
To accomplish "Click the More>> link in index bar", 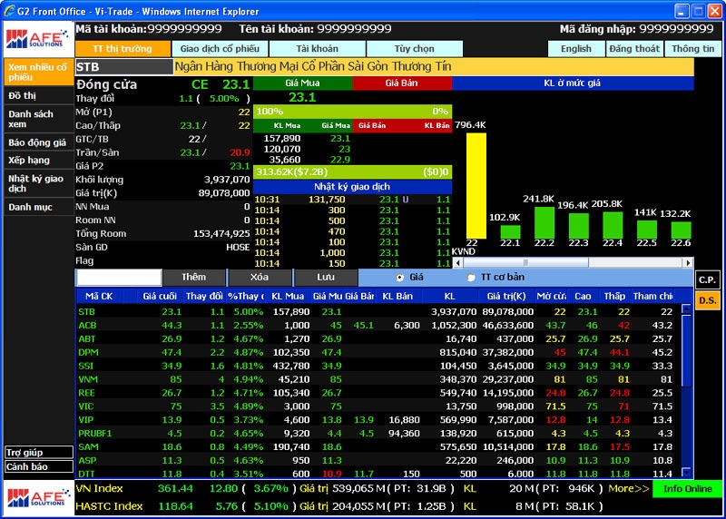I will click(628, 488).
